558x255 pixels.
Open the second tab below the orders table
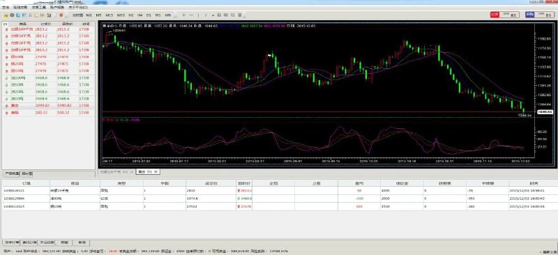(x=29, y=242)
